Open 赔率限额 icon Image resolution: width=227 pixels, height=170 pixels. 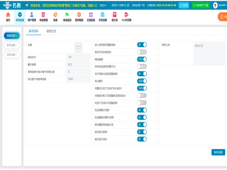click(79, 15)
